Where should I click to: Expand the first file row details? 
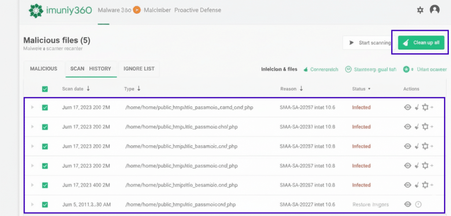coord(32,108)
